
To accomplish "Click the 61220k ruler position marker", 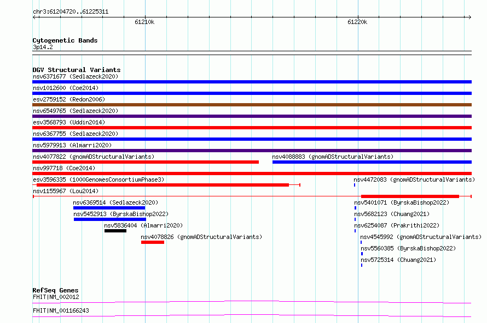I will tap(357, 22).
